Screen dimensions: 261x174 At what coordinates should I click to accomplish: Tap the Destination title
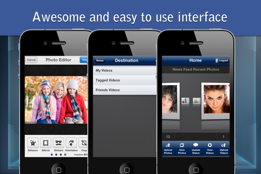tap(127, 61)
